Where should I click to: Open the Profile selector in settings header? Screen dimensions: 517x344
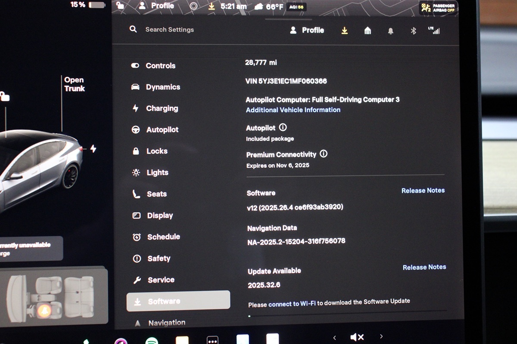coord(307,30)
